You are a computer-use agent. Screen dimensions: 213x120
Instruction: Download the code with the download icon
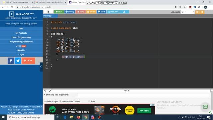pyautogui.click(x=124, y=12)
